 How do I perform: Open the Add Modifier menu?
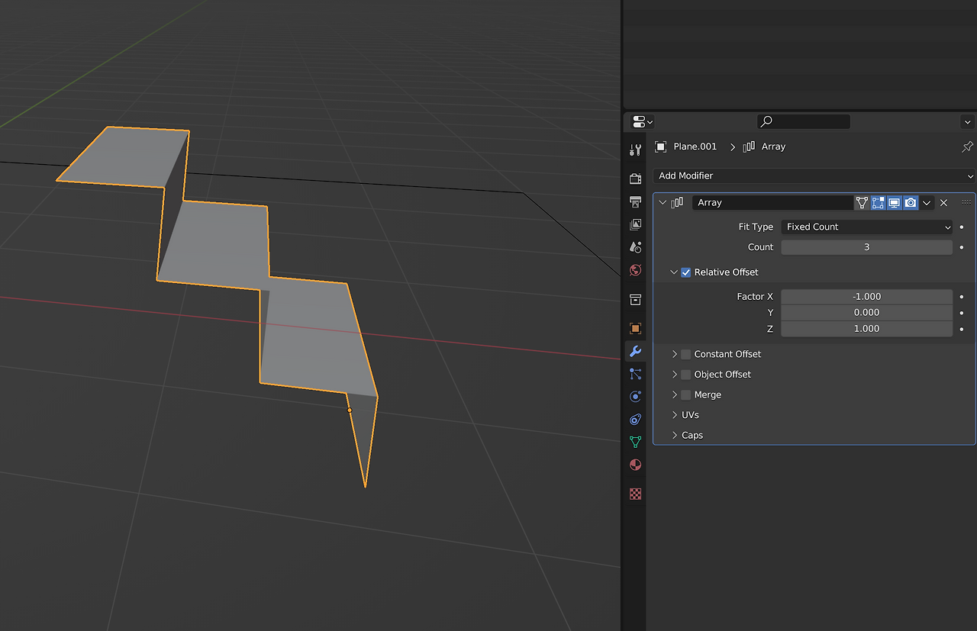[x=814, y=175]
